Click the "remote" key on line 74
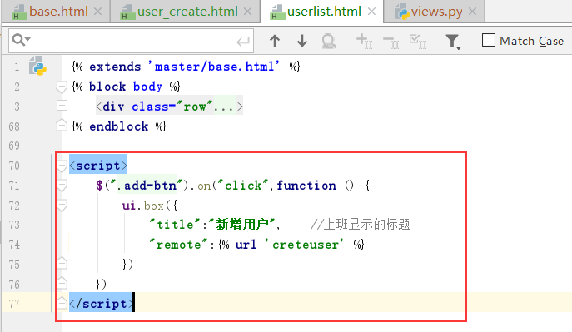 click(x=178, y=245)
